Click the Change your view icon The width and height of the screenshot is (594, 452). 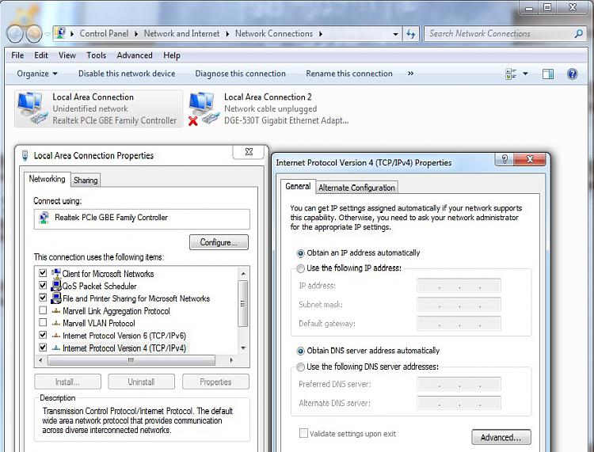point(511,74)
